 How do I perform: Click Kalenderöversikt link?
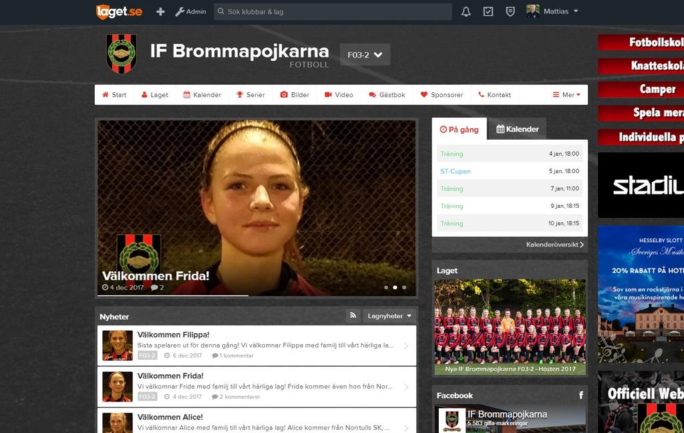coord(555,245)
